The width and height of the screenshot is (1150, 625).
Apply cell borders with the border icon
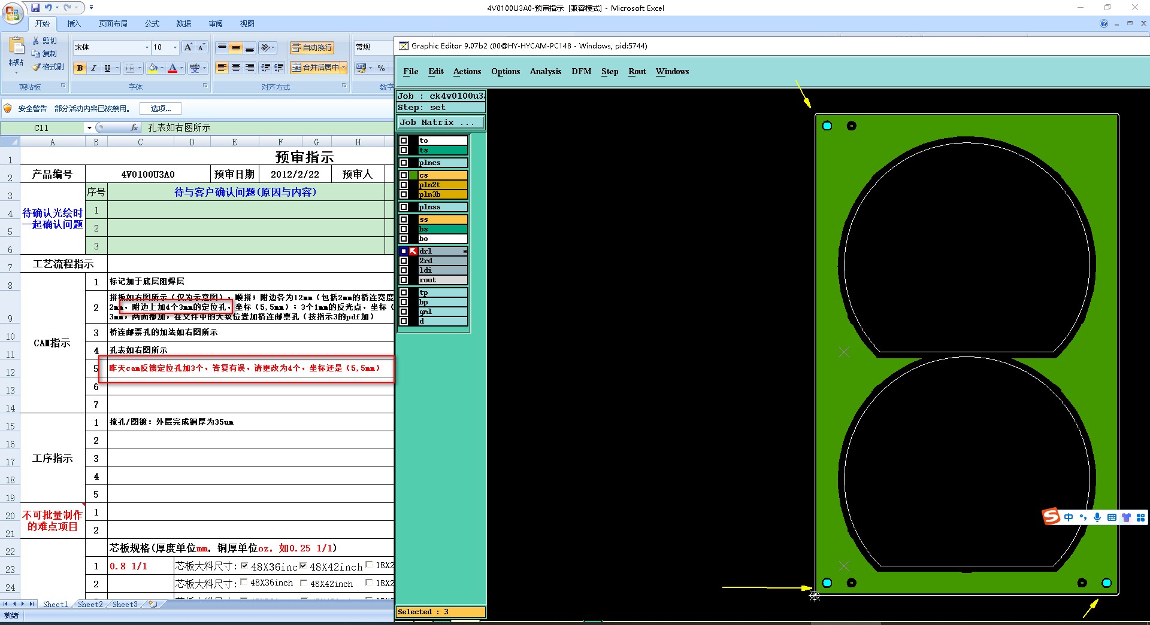click(130, 68)
